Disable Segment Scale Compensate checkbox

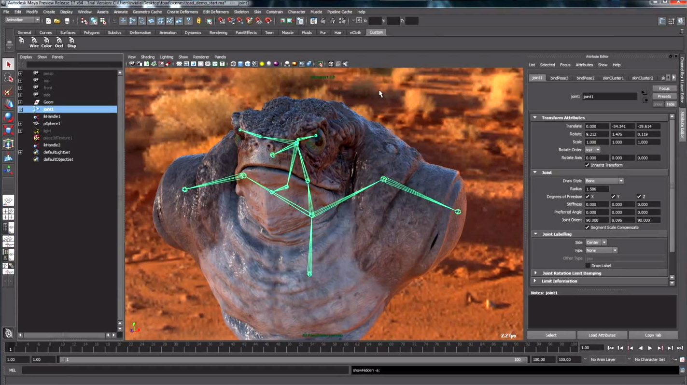[587, 228]
